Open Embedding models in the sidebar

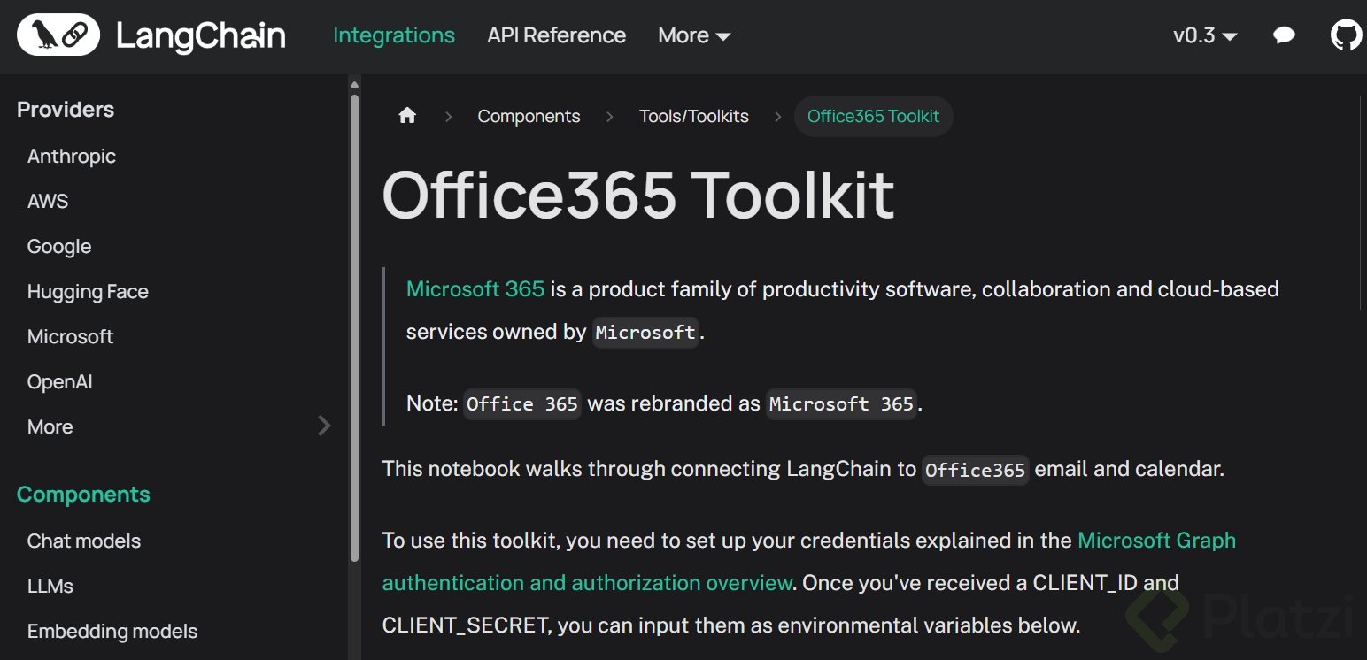(x=112, y=632)
